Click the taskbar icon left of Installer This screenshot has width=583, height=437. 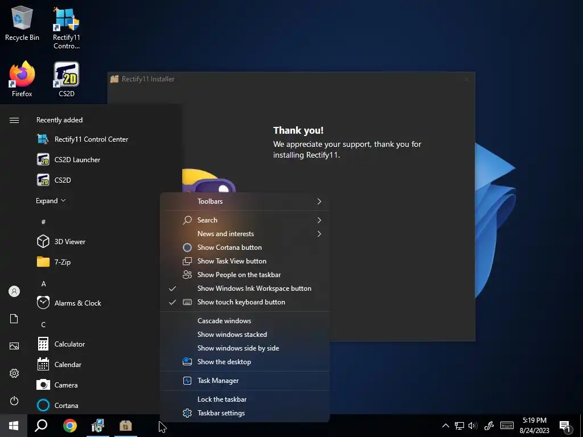(x=98, y=426)
